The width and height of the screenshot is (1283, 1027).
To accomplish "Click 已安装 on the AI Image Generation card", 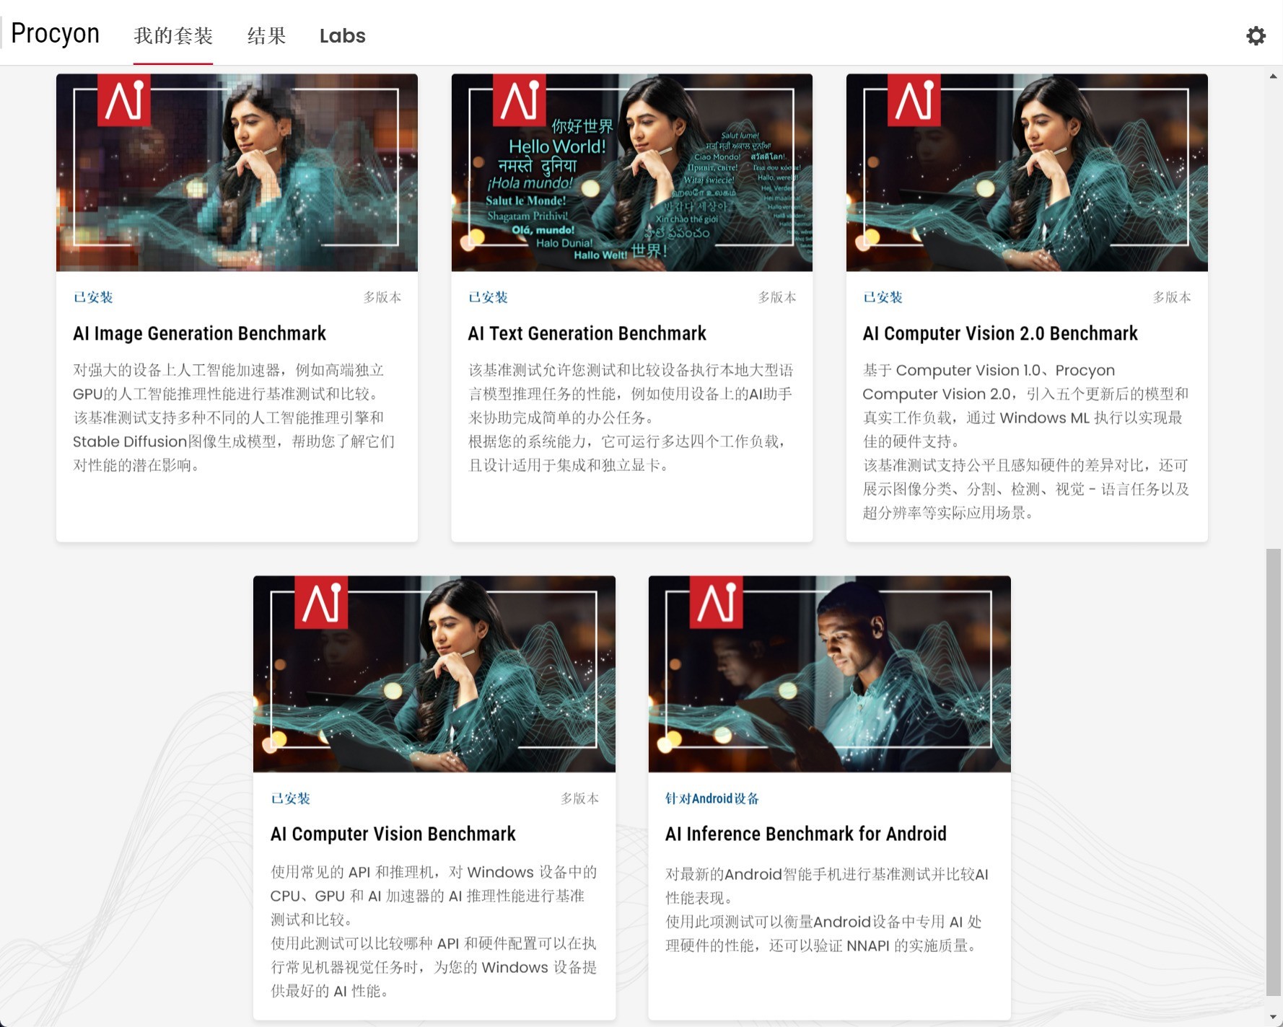I will click(x=93, y=297).
